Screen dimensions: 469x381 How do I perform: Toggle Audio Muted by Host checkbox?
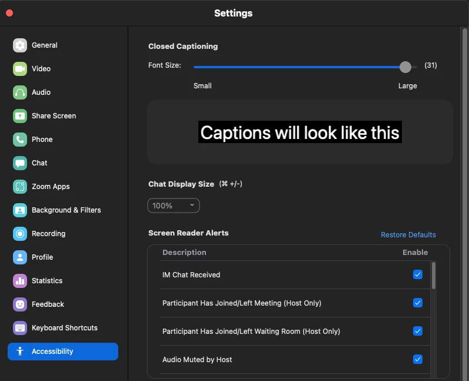click(418, 359)
